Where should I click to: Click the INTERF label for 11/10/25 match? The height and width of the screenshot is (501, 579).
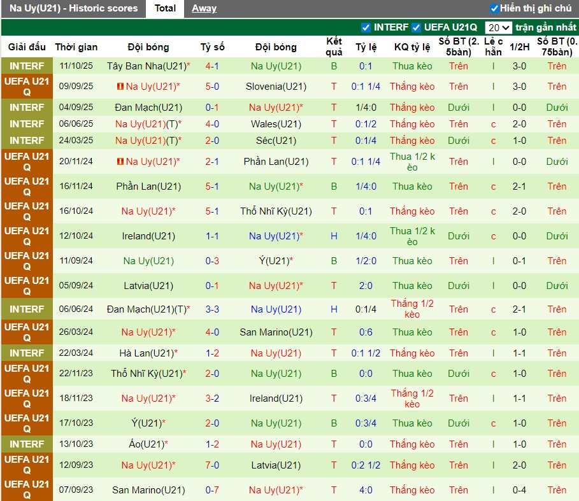(27, 66)
